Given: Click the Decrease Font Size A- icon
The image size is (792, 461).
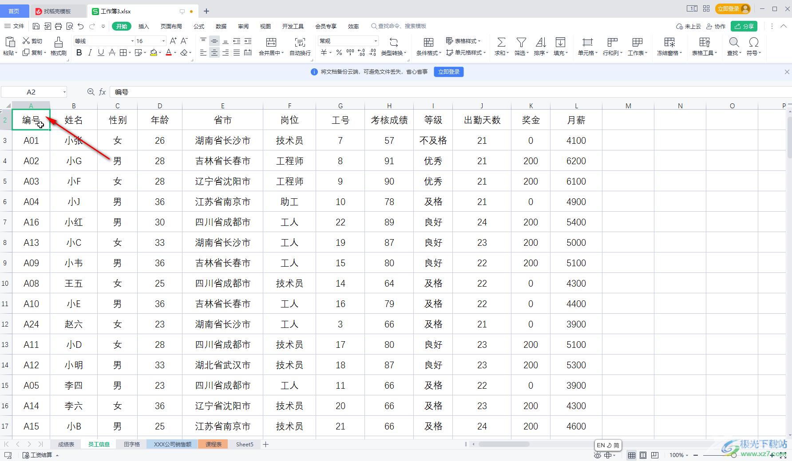Looking at the screenshot, I should tap(185, 41).
